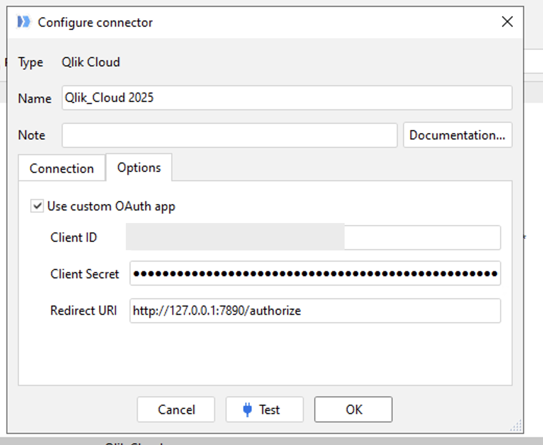Screen dimensions: 543x445
Task: Switch to the Connection tab
Action: [62, 169]
